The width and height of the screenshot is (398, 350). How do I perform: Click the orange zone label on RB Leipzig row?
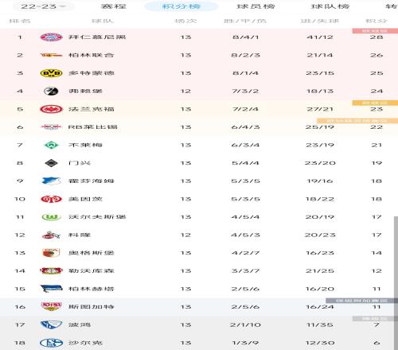coord(357,121)
